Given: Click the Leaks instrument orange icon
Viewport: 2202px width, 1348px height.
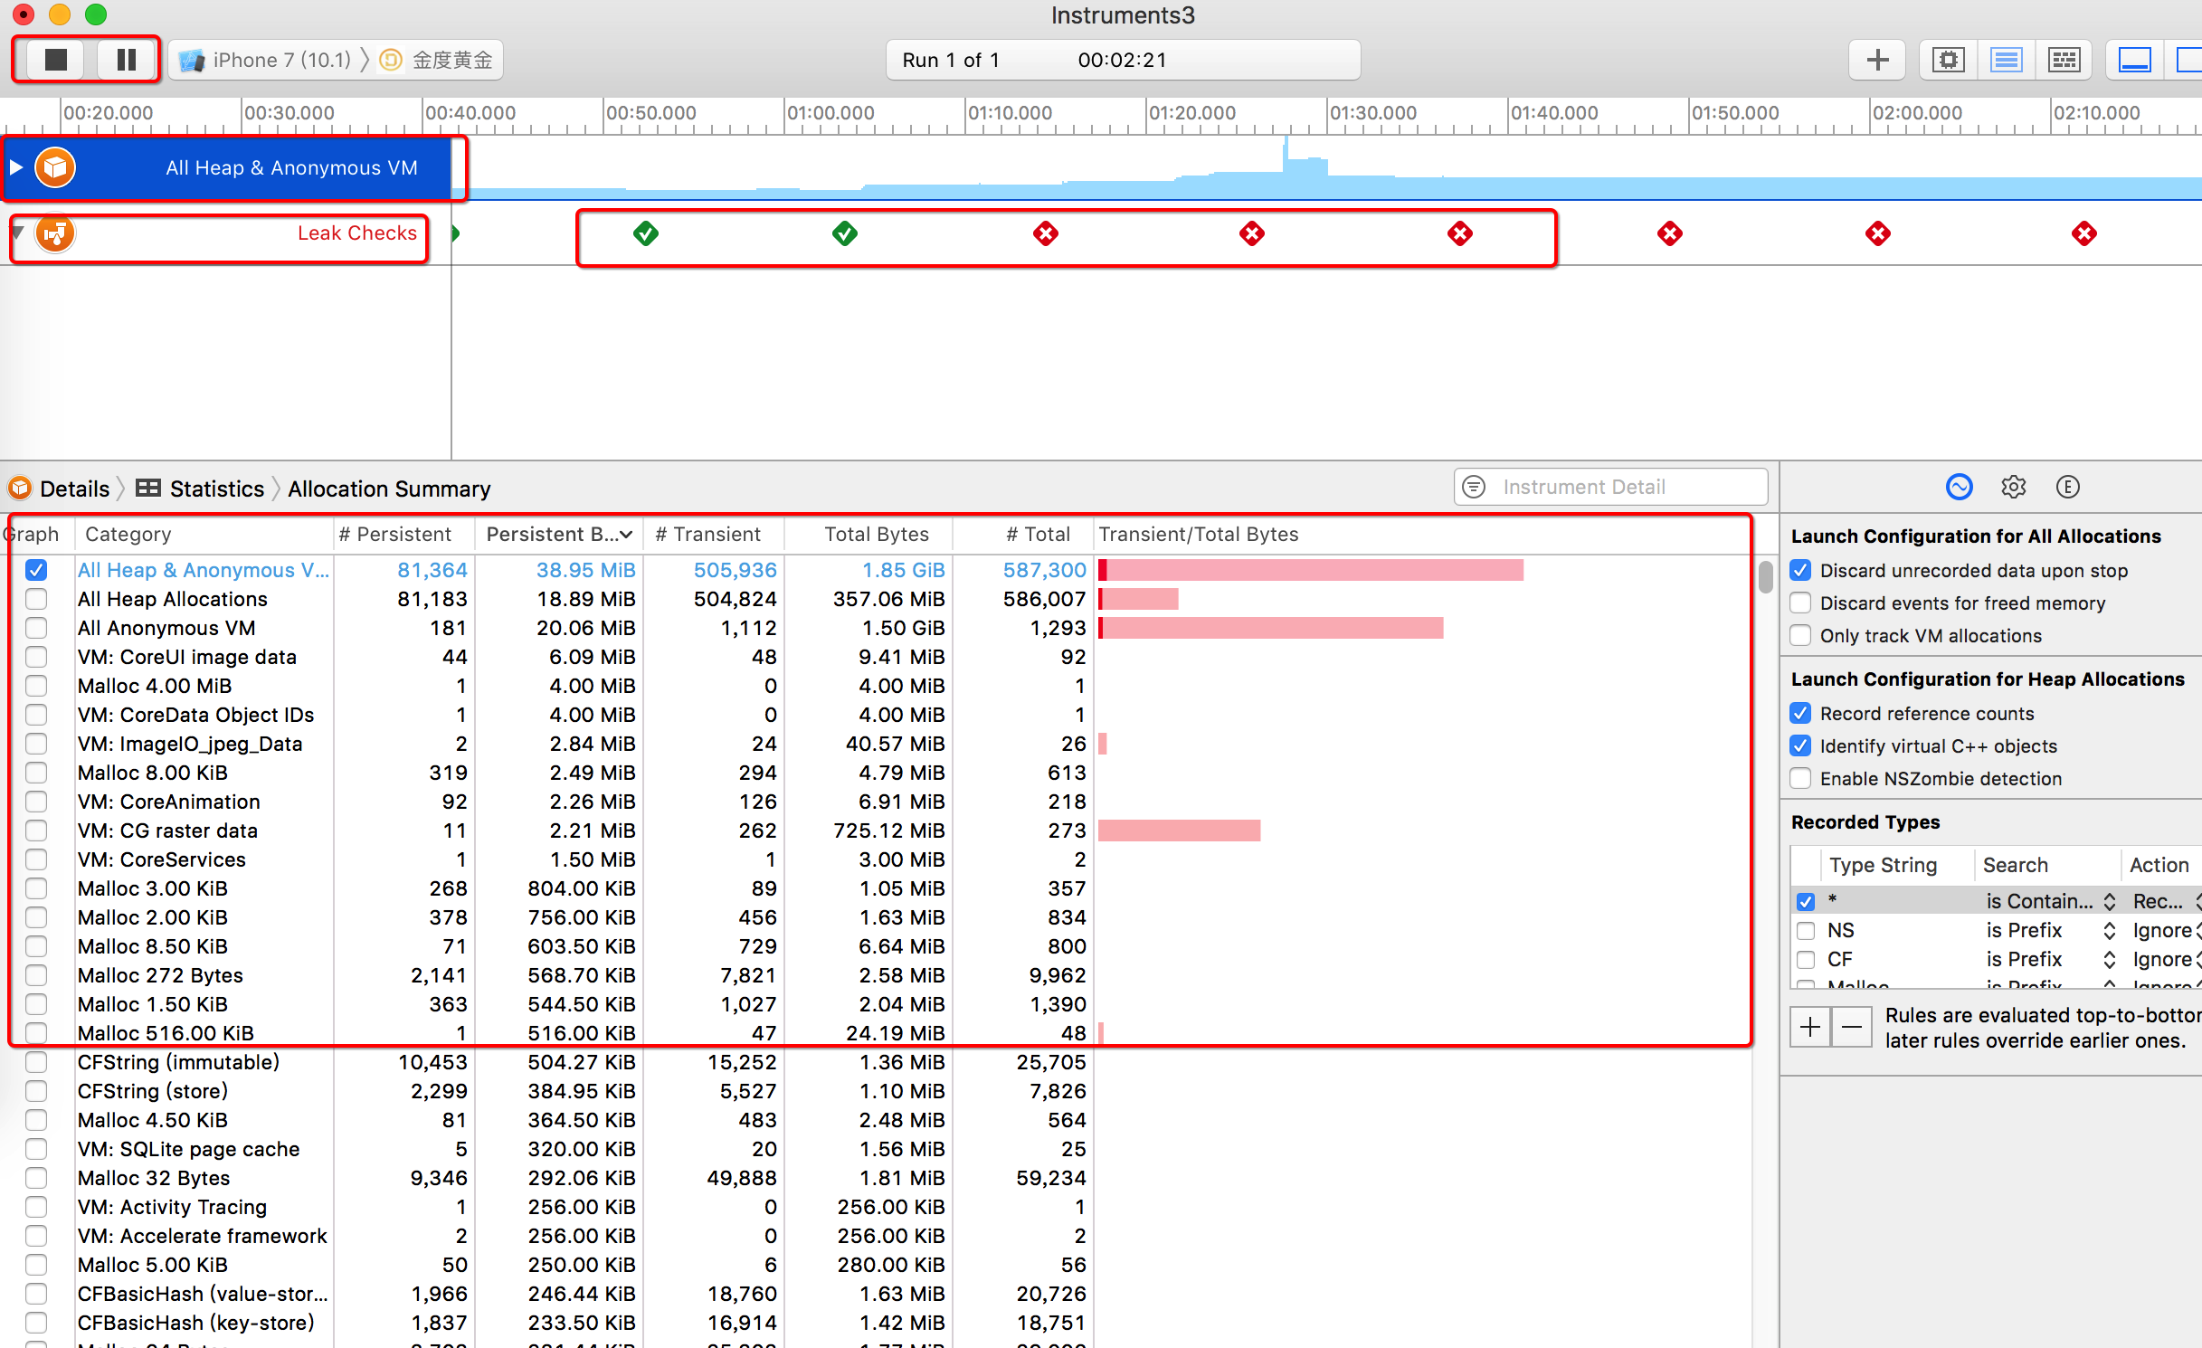Looking at the screenshot, I should [x=55, y=233].
